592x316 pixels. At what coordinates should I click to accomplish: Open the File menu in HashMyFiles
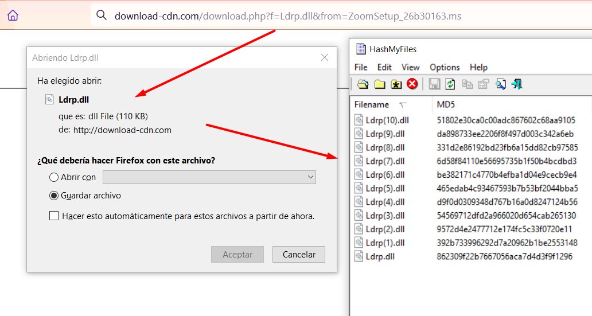(361, 67)
